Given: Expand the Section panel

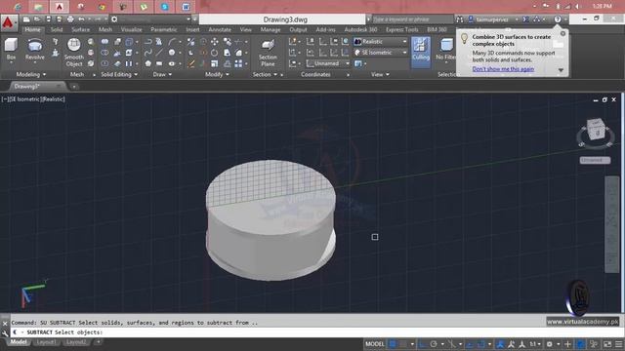Looking at the screenshot, I should coord(265,74).
